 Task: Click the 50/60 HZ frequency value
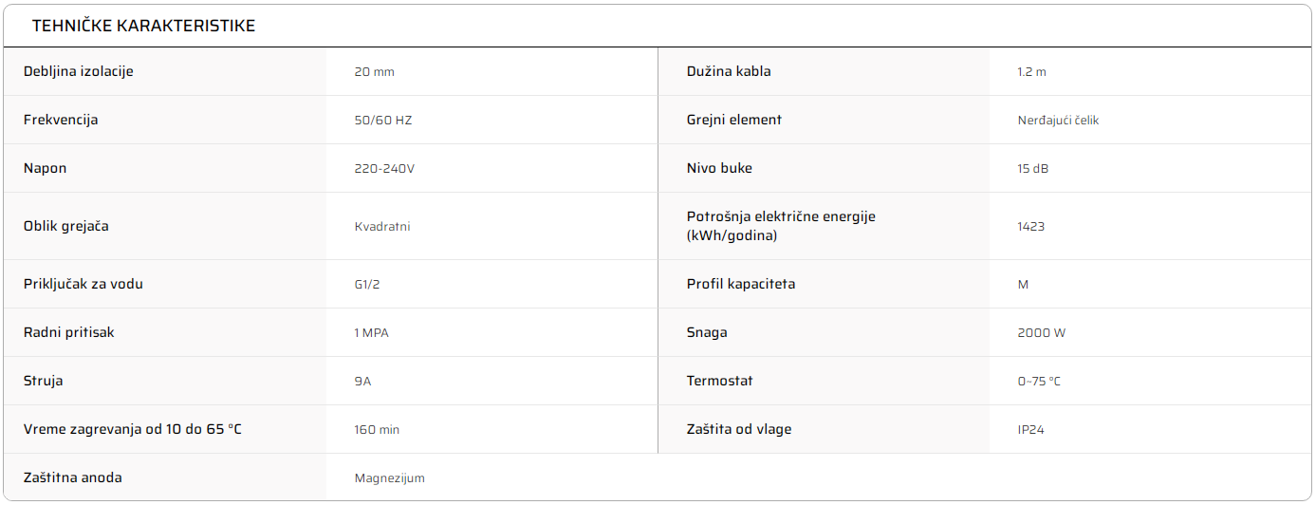(383, 121)
